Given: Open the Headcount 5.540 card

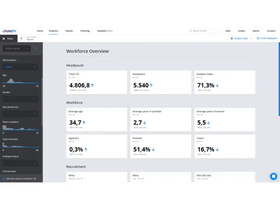Looking at the screenshot, I should click(x=161, y=82).
